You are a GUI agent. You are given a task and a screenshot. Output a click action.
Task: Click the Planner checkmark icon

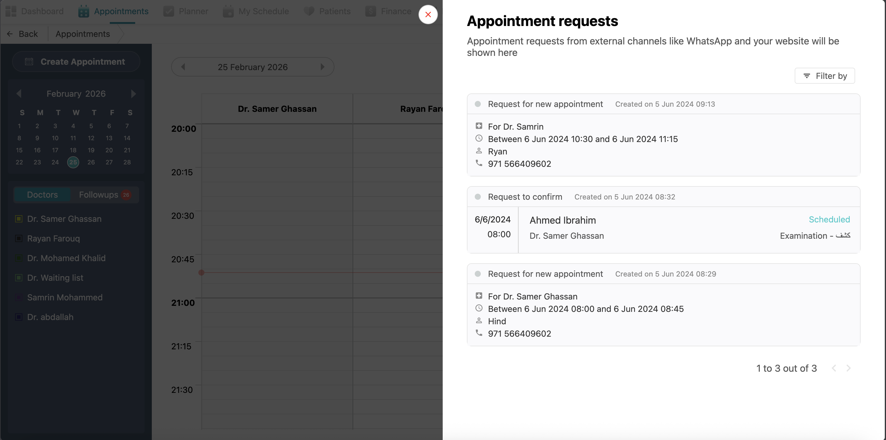(168, 11)
